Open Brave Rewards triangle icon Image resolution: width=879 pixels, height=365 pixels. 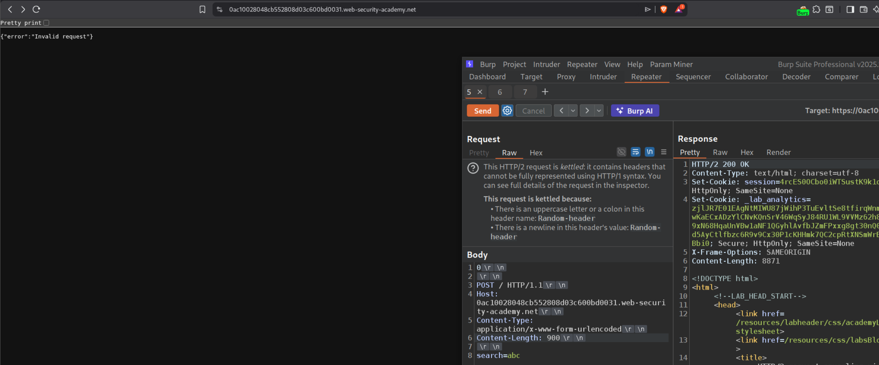pyautogui.click(x=679, y=9)
